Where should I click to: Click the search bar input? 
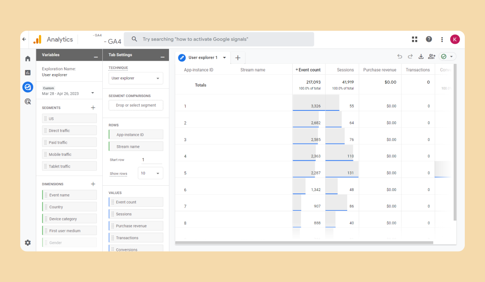219,39
